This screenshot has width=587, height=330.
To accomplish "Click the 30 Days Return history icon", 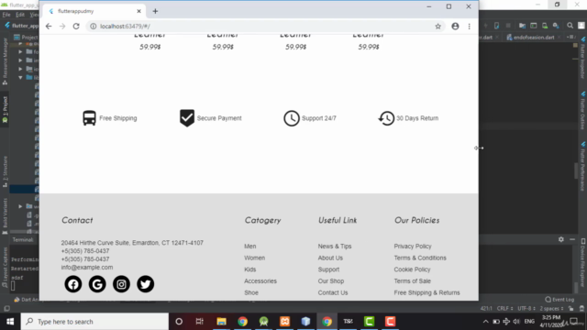I will click(386, 118).
